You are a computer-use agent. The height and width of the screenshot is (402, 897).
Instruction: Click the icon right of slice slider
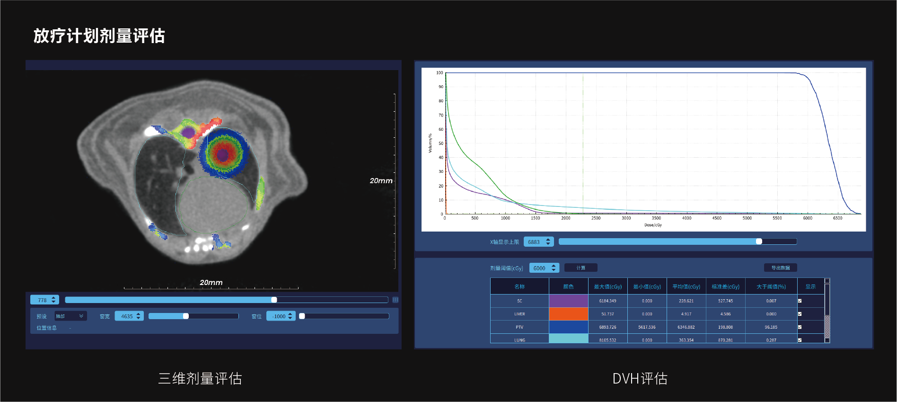396,300
